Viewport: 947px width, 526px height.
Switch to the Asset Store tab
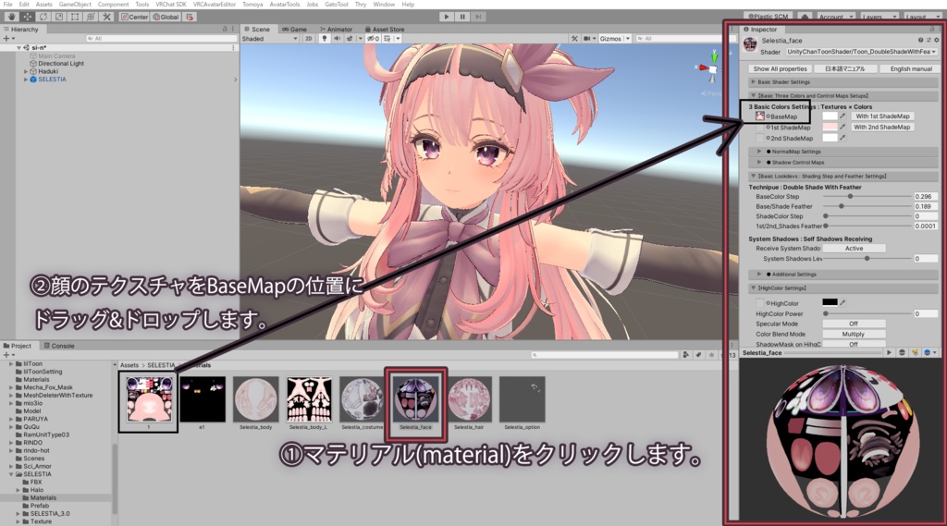pyautogui.click(x=385, y=29)
